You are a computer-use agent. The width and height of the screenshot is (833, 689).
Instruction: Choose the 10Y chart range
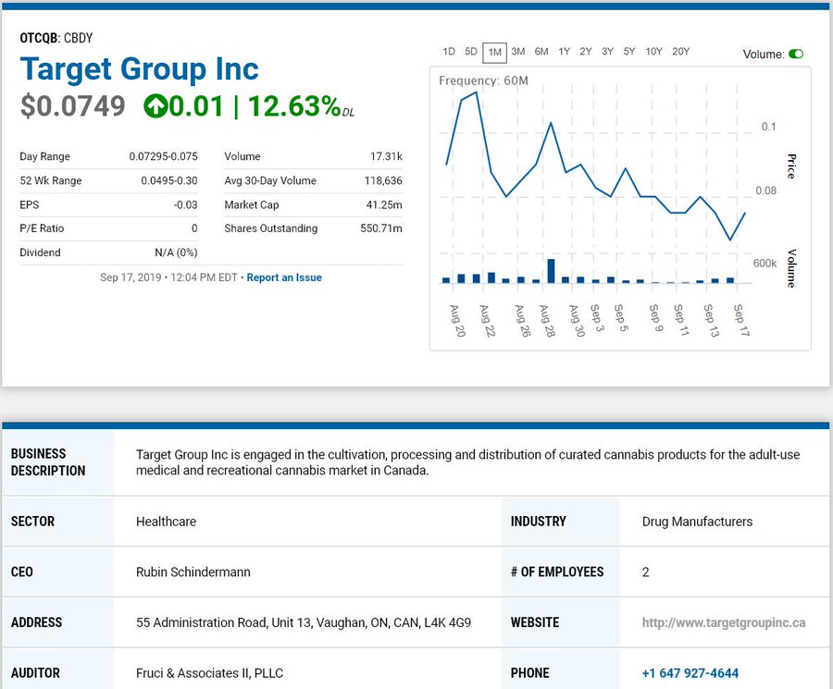[654, 52]
